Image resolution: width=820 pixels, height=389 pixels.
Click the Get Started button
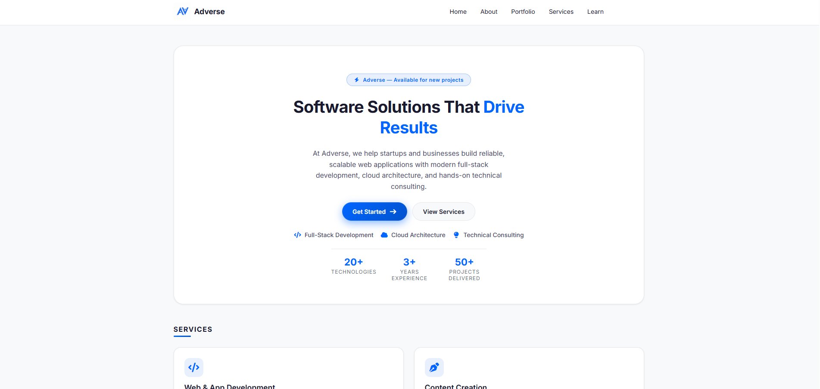[x=374, y=212]
